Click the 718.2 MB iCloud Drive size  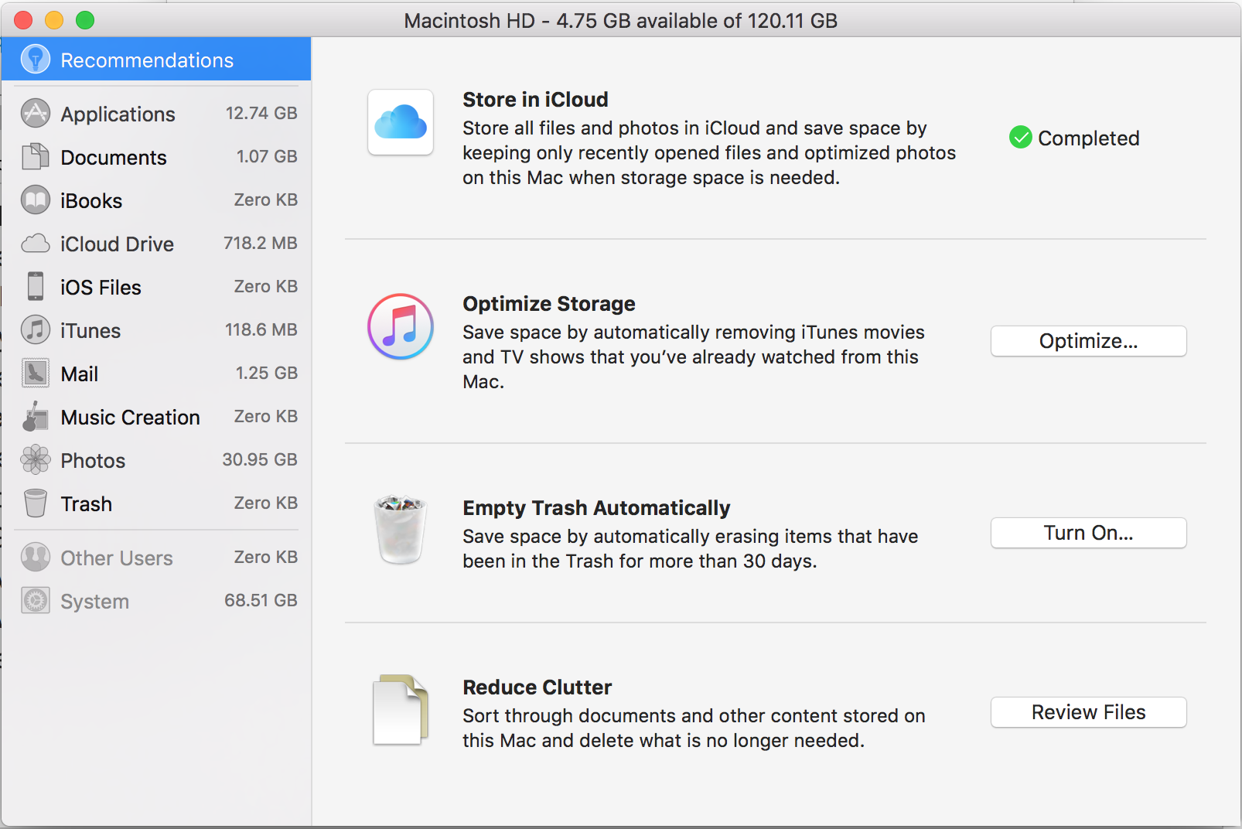(261, 243)
